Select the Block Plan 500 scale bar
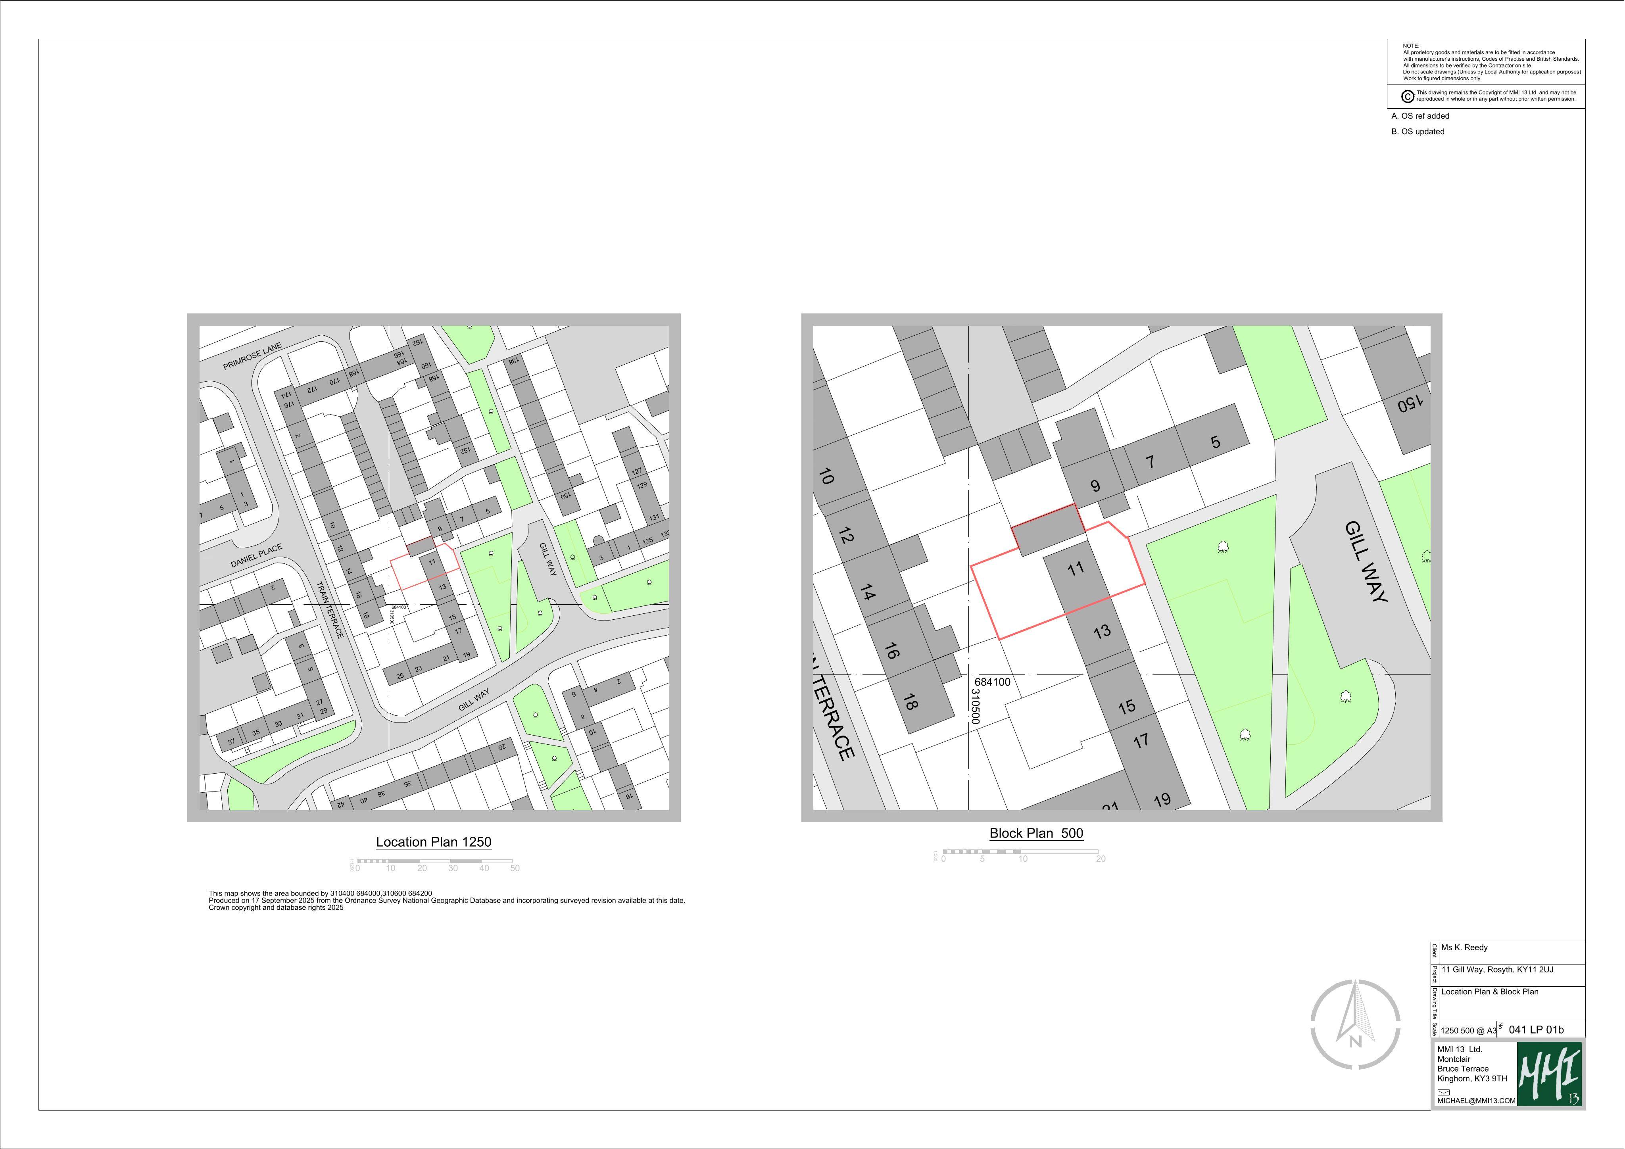Screen dimensions: 1625x1149 point(1019,856)
